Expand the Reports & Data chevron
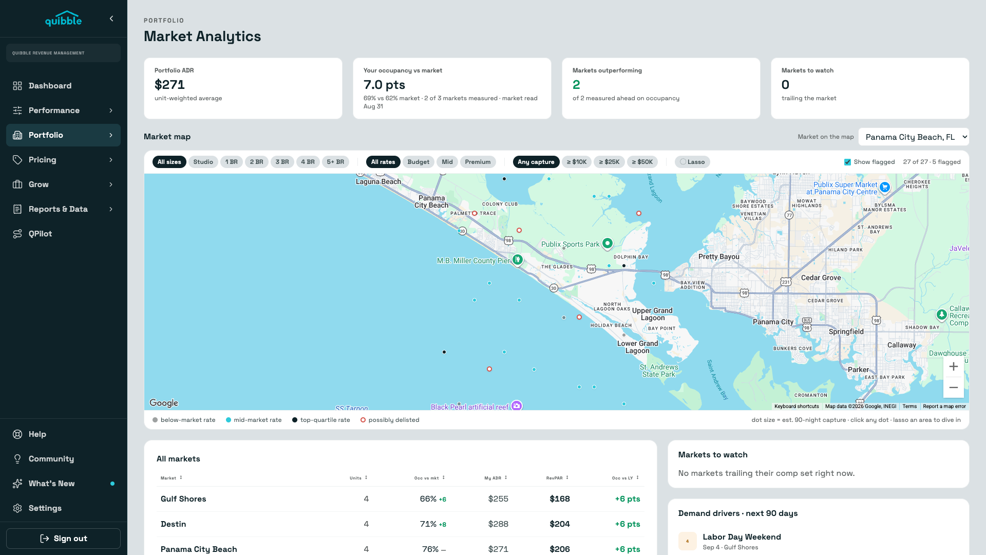Image resolution: width=986 pixels, height=555 pixels. [111, 209]
